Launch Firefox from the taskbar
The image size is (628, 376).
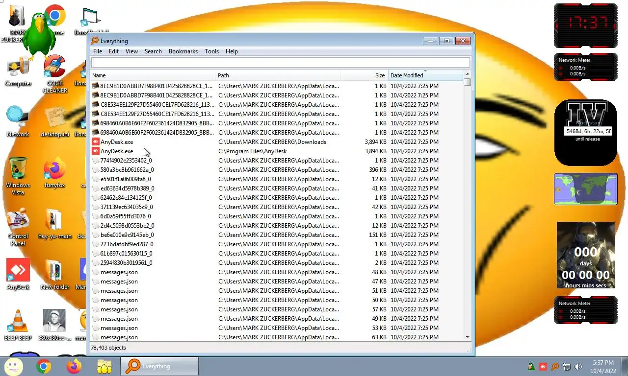point(74,366)
